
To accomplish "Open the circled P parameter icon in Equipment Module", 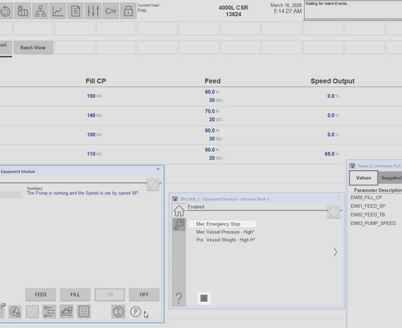I will [135, 312].
